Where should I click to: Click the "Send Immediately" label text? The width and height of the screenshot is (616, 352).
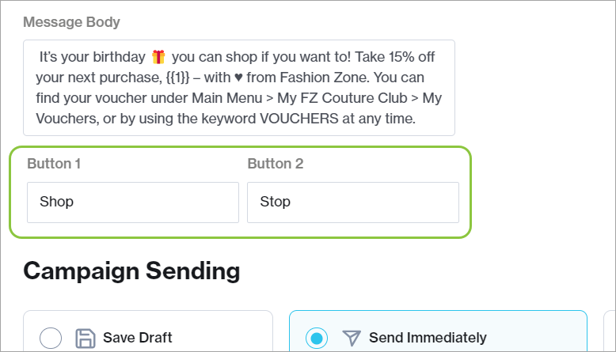pyautogui.click(x=428, y=339)
